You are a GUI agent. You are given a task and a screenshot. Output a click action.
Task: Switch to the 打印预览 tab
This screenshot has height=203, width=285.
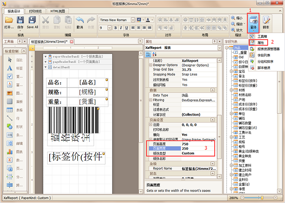coord(36,11)
